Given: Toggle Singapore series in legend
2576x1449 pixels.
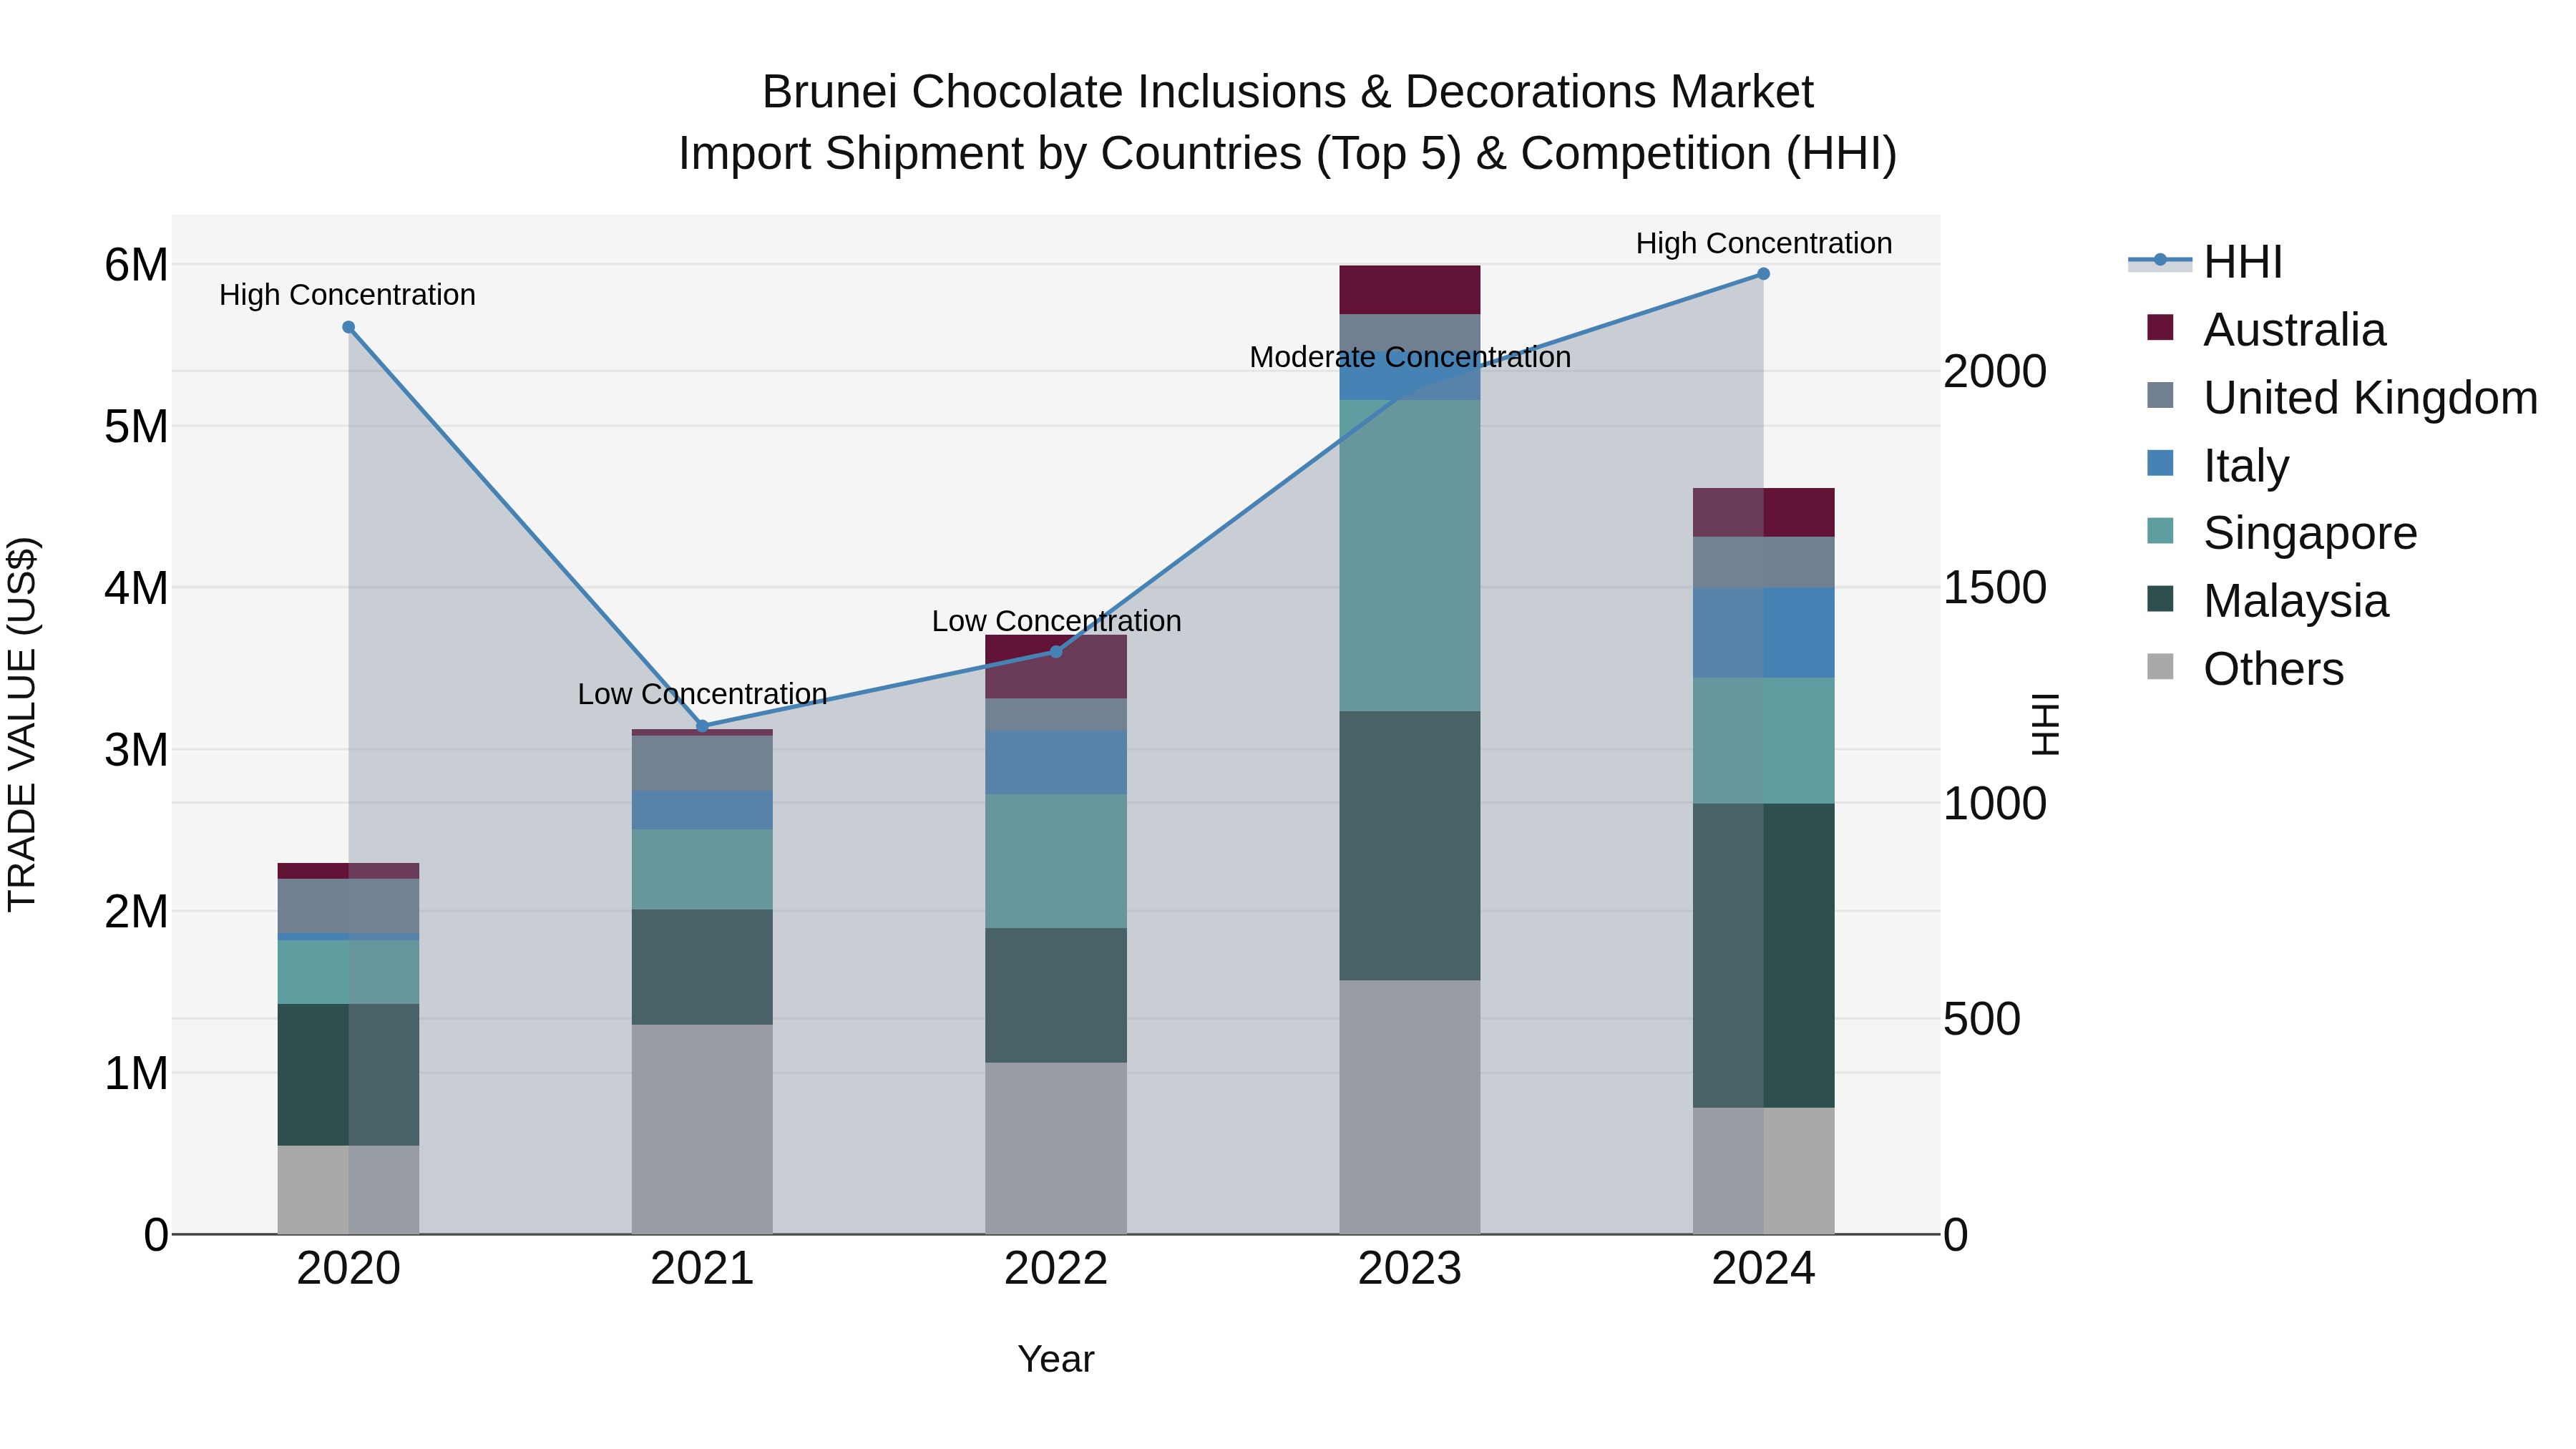Looking at the screenshot, I should [x=2282, y=533].
